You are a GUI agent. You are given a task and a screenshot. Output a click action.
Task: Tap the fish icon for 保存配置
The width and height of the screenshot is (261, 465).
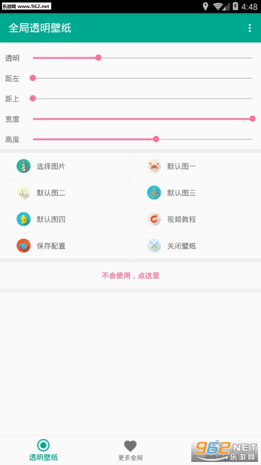24,245
